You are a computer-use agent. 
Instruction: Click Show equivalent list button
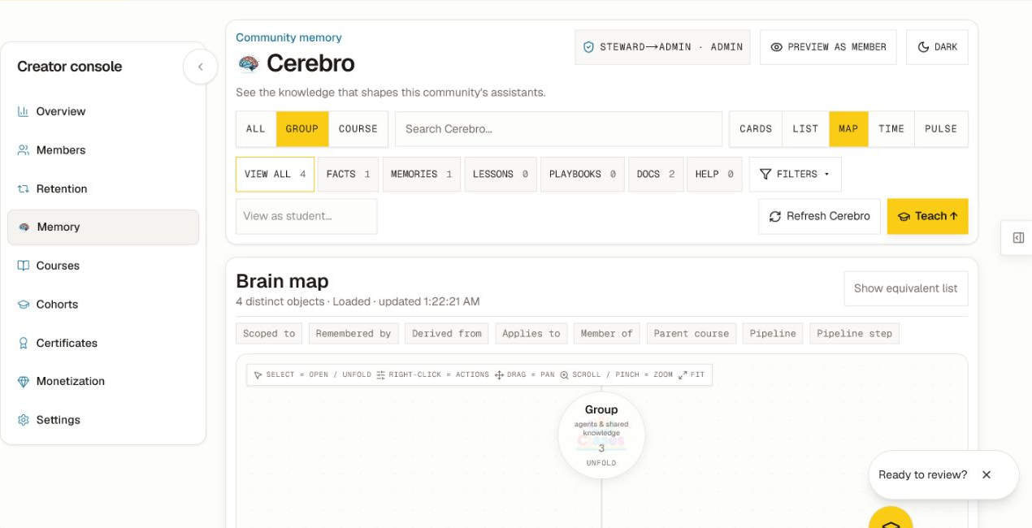(x=906, y=288)
